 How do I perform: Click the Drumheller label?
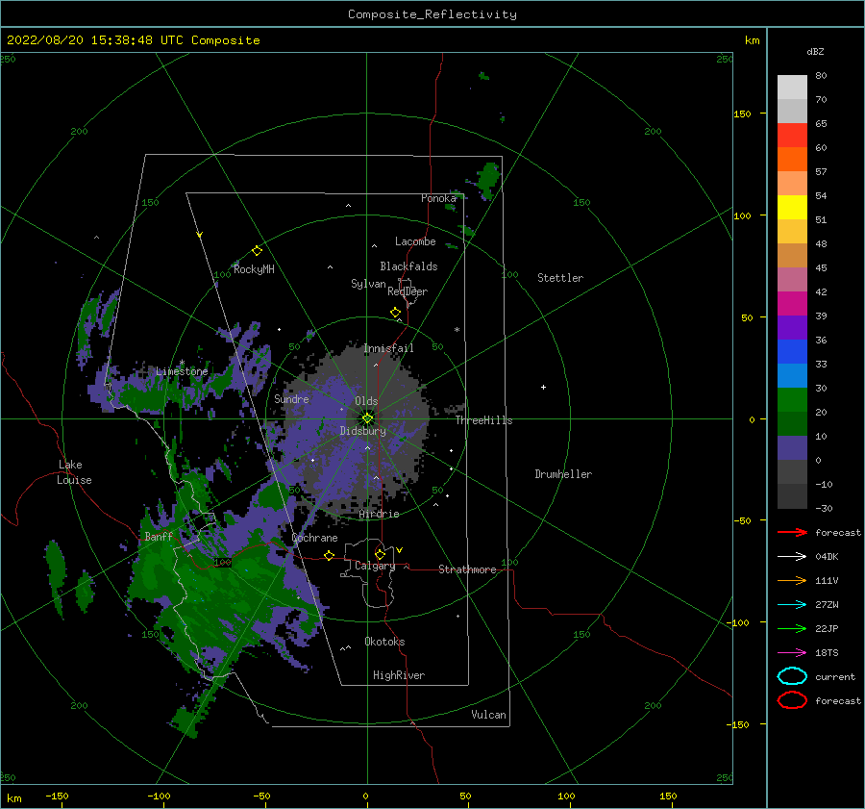[563, 474]
